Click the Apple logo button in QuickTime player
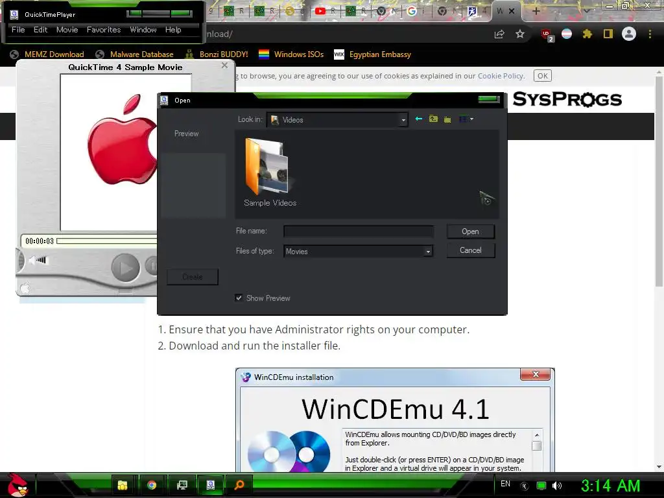Image resolution: width=664 pixels, height=498 pixels. pos(25,289)
